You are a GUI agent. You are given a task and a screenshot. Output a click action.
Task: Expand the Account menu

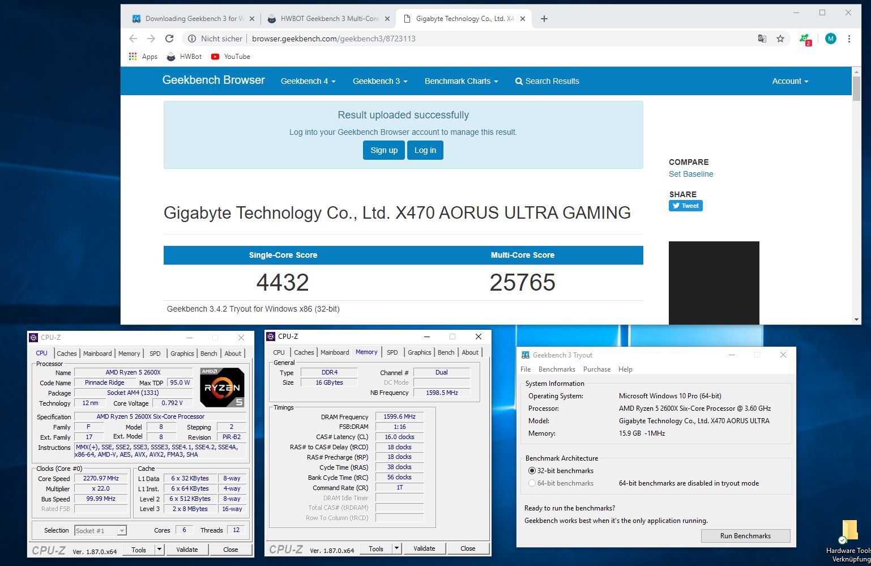click(790, 81)
